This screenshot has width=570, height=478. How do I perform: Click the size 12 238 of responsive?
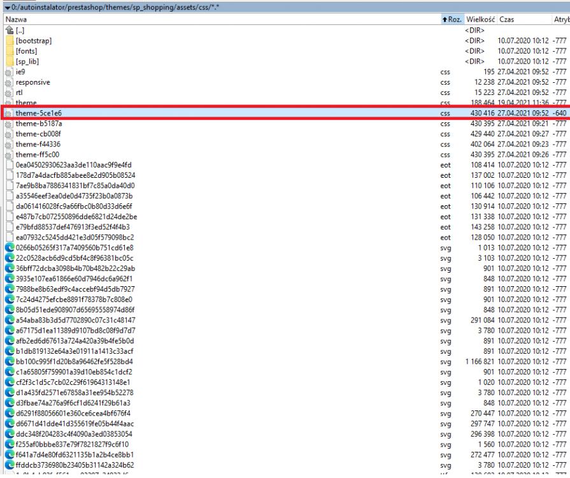(x=485, y=83)
